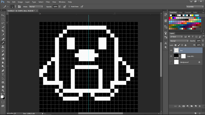This screenshot has width=205, height=115.
Task: Open the painting Mode dropdown
Action: pos(36,7)
